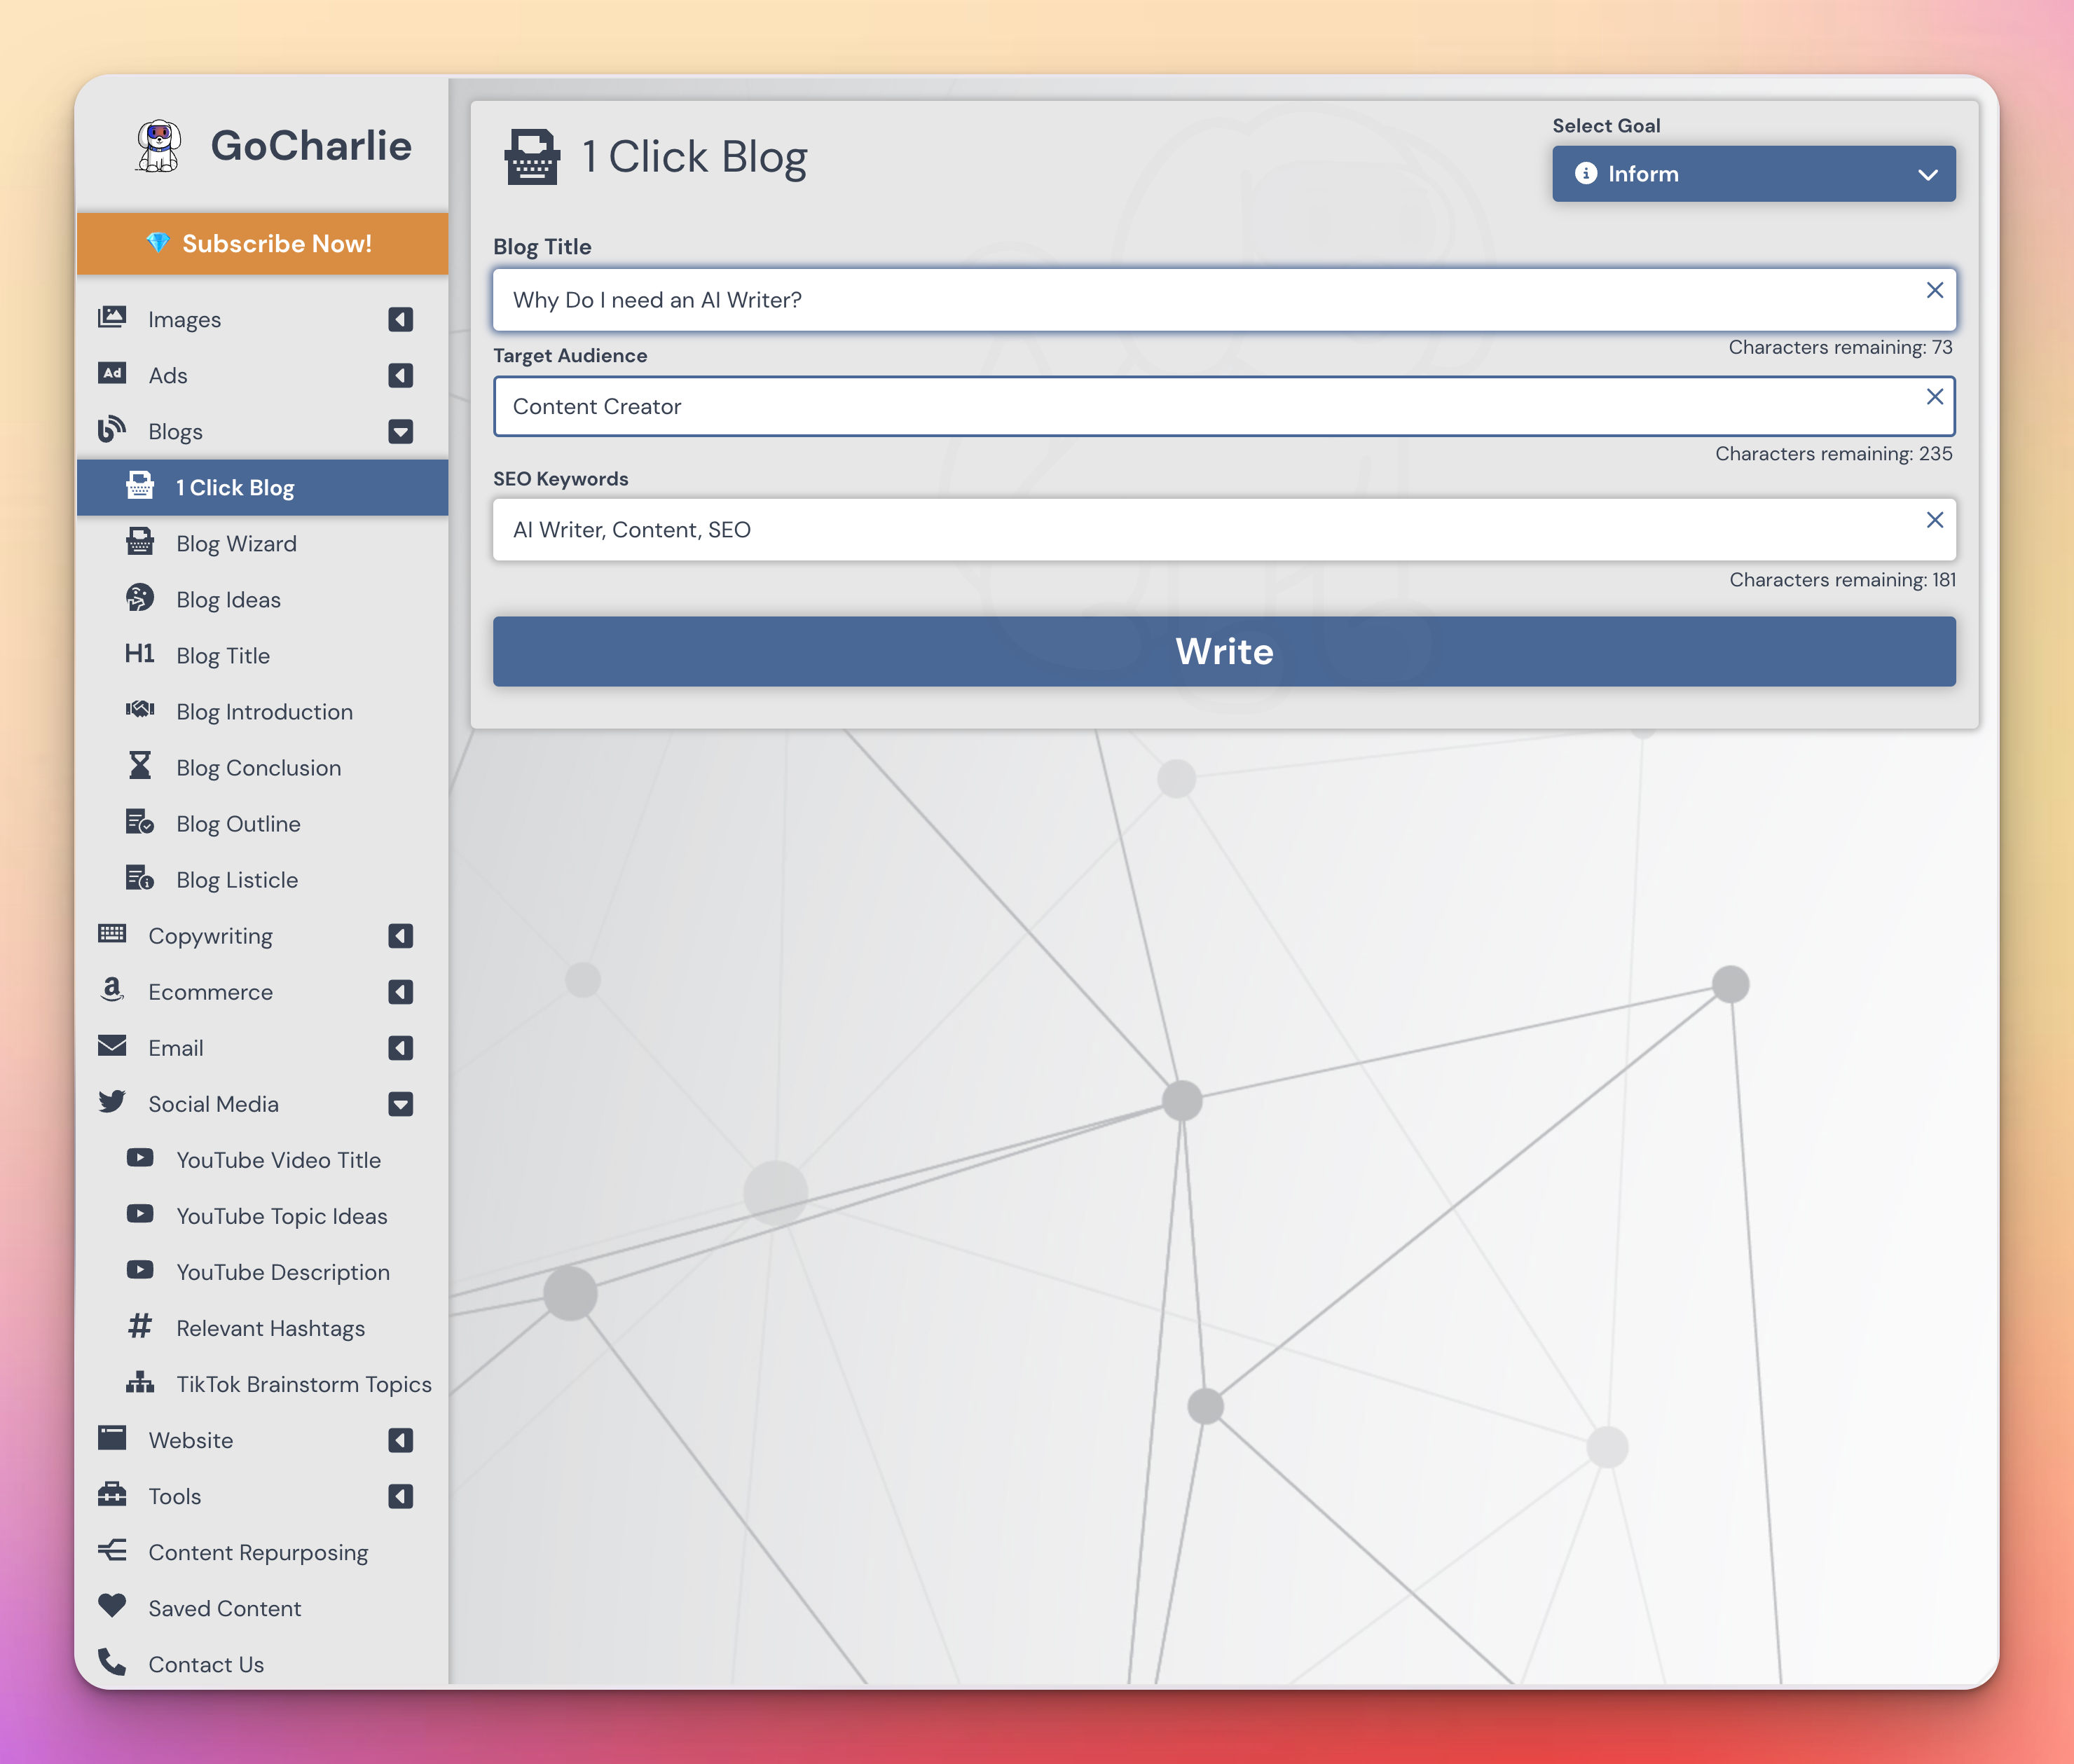Open the Blog Ideas menu item
This screenshot has width=2074, height=1764.
(x=263, y=599)
